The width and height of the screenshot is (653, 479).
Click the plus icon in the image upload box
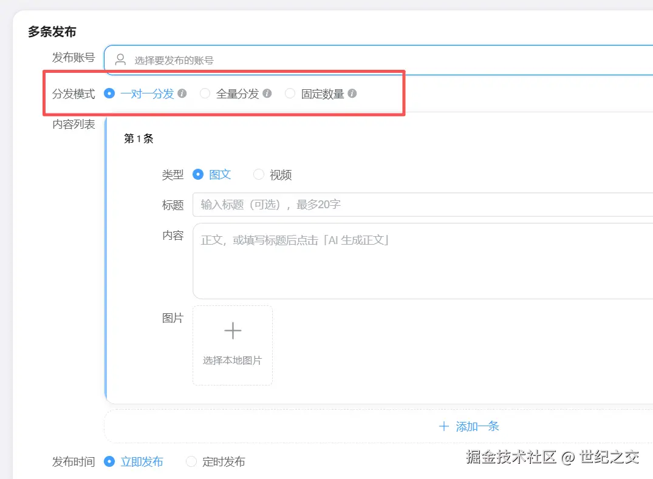click(233, 330)
